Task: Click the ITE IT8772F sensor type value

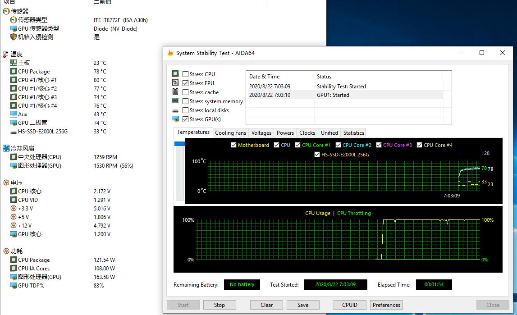Action: pos(121,20)
